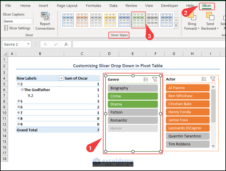
Task: Collapse pivot row group 2
Action: click(18, 84)
